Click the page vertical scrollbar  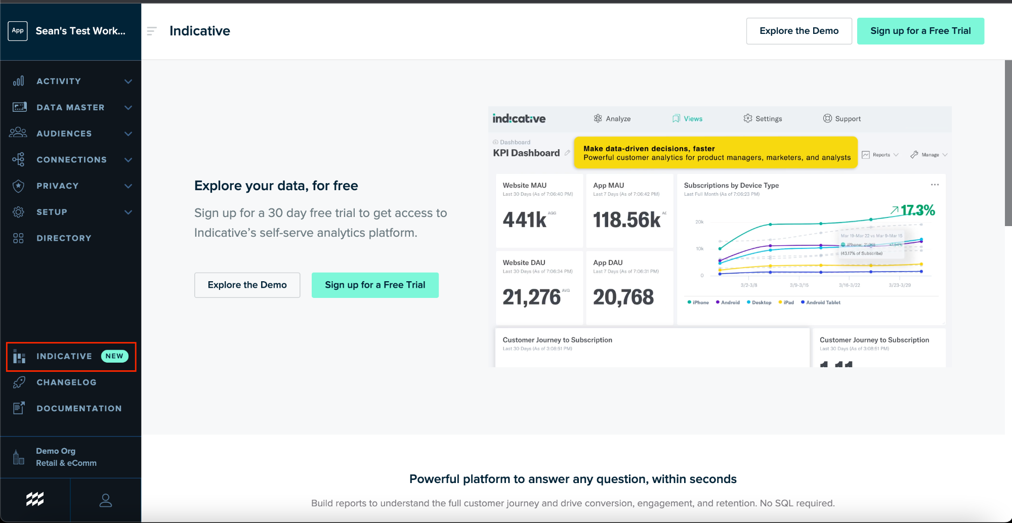(x=1008, y=143)
